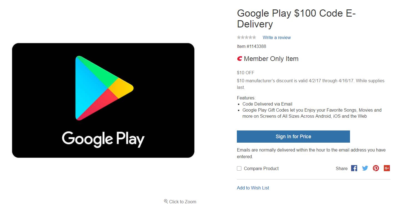Click the $10 OFF discount text
This screenshot has height=213, width=411.
click(245, 73)
